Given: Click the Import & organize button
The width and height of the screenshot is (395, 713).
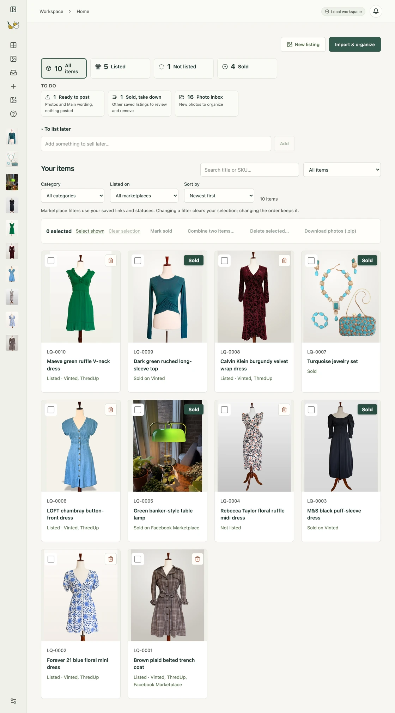Looking at the screenshot, I should pos(355,44).
